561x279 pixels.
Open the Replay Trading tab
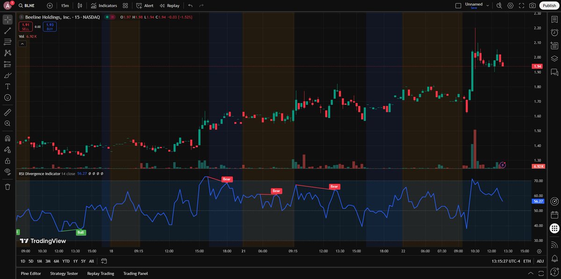pos(101,273)
